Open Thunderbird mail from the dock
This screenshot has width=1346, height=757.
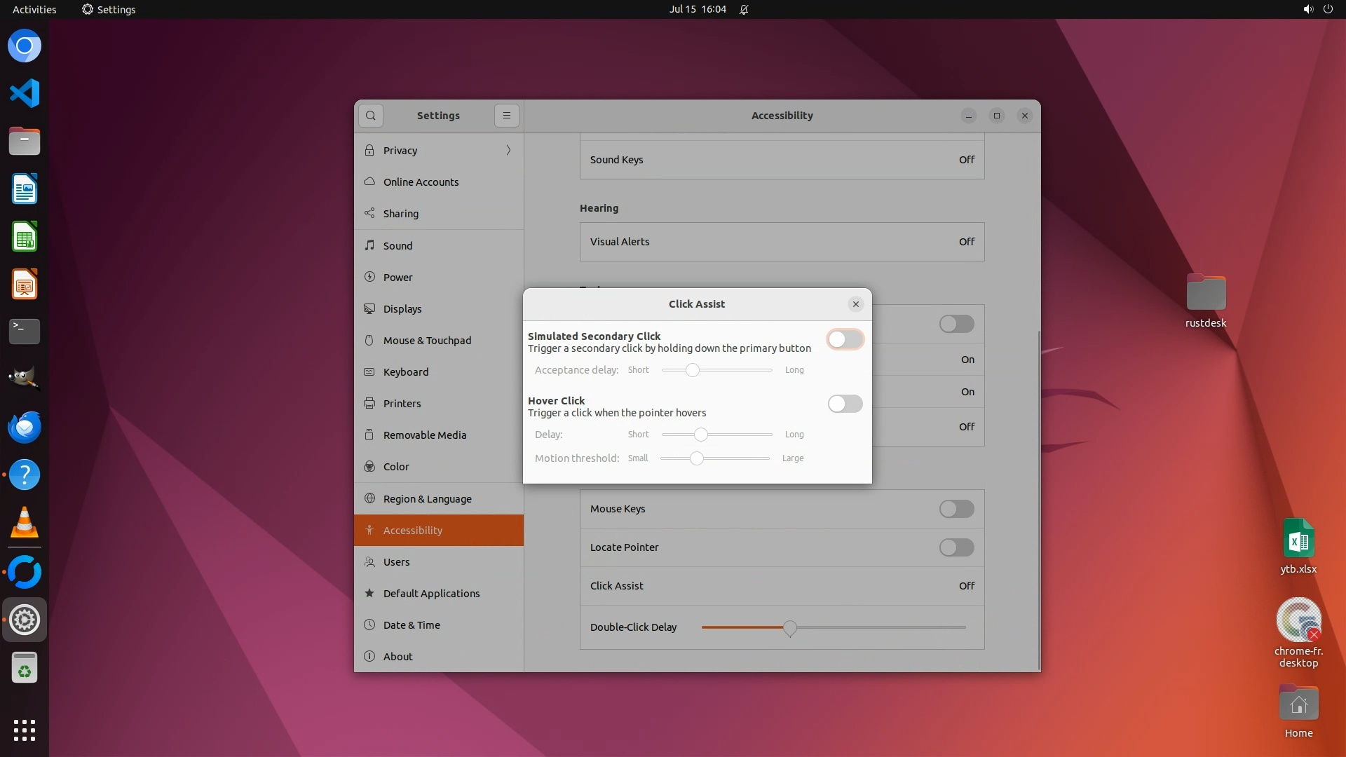click(25, 427)
